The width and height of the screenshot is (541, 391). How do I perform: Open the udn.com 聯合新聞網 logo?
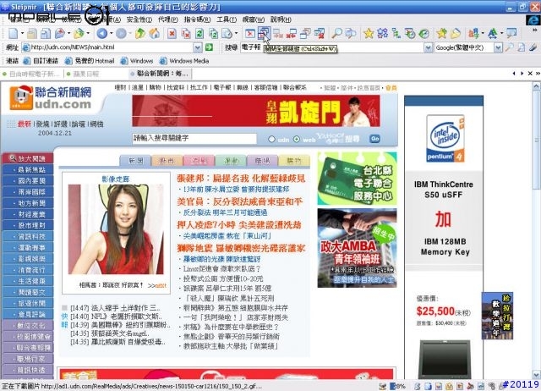coord(51,98)
